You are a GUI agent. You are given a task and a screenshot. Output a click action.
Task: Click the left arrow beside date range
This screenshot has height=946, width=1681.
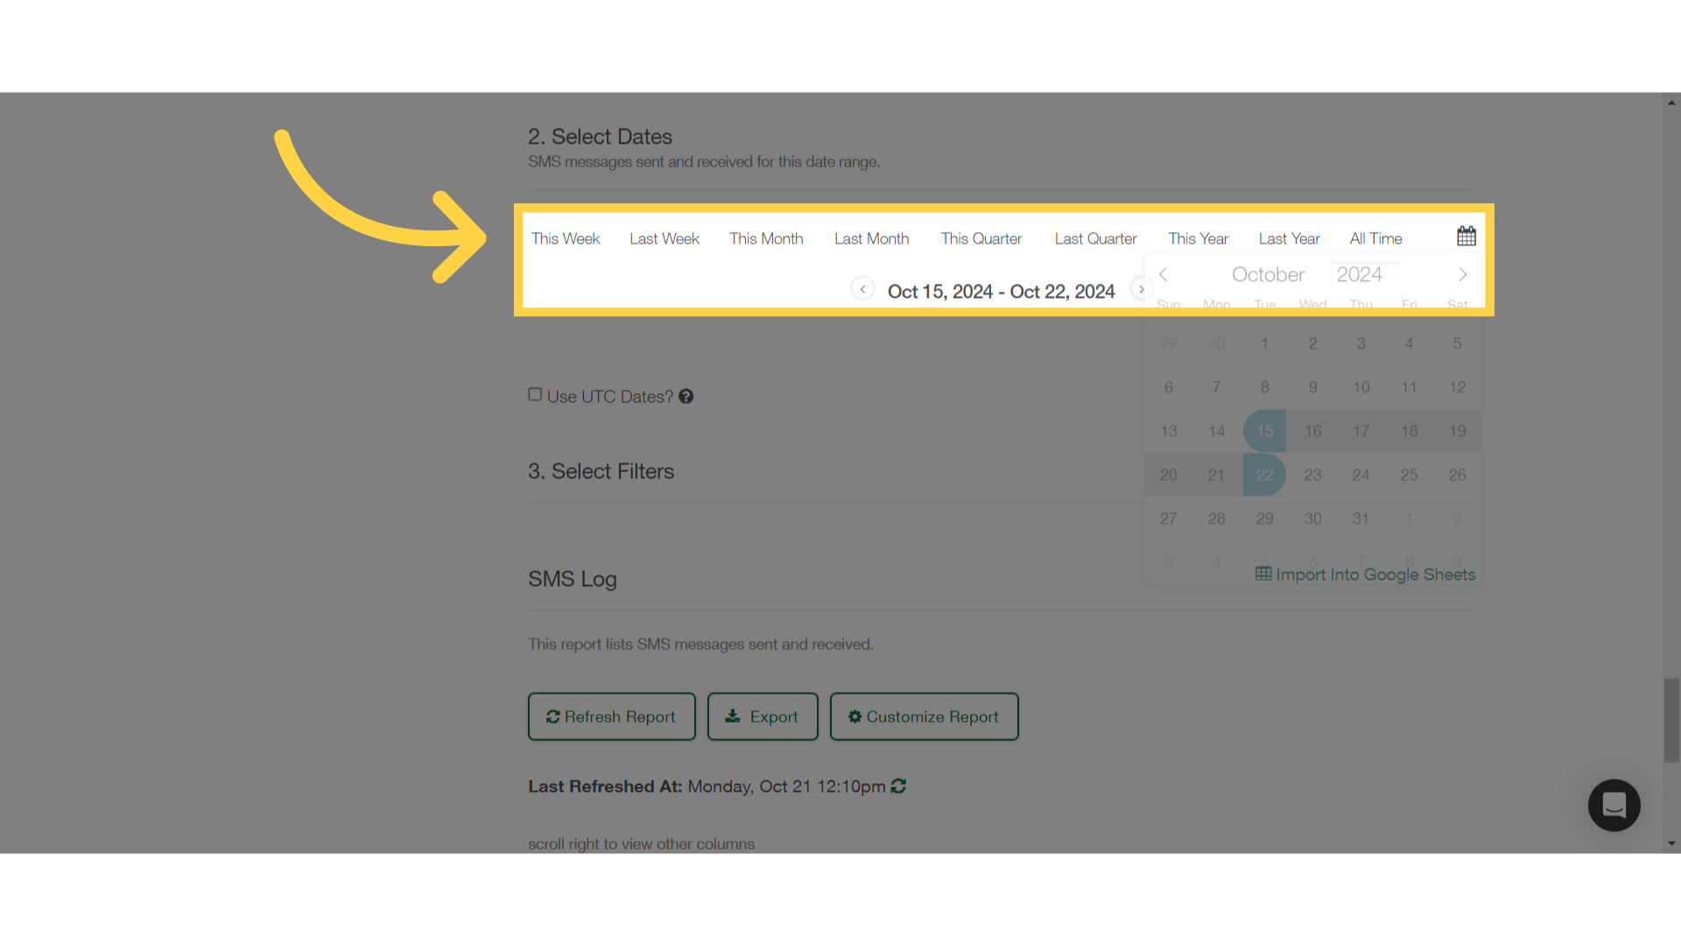click(863, 290)
